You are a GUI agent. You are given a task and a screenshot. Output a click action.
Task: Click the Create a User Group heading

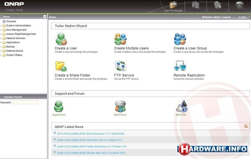tap(190, 48)
